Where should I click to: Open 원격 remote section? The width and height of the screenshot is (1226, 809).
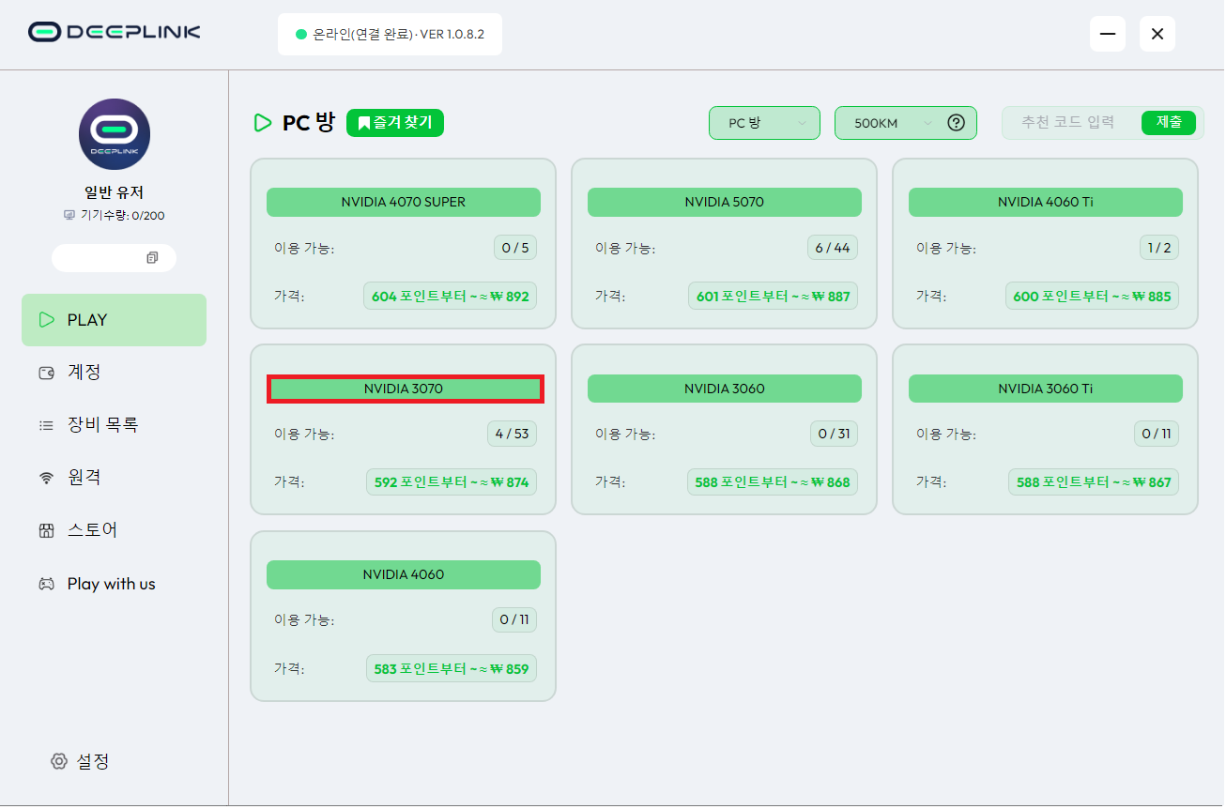click(x=84, y=478)
